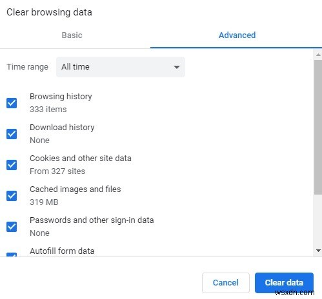Uncheck the Browsing history checkbox
Viewport: 322px width, 299px height.
12,103
